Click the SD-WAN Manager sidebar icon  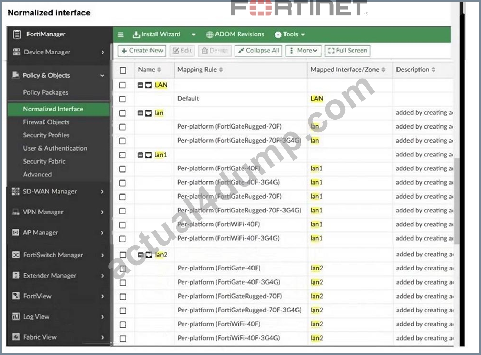pyautogui.click(x=16, y=191)
